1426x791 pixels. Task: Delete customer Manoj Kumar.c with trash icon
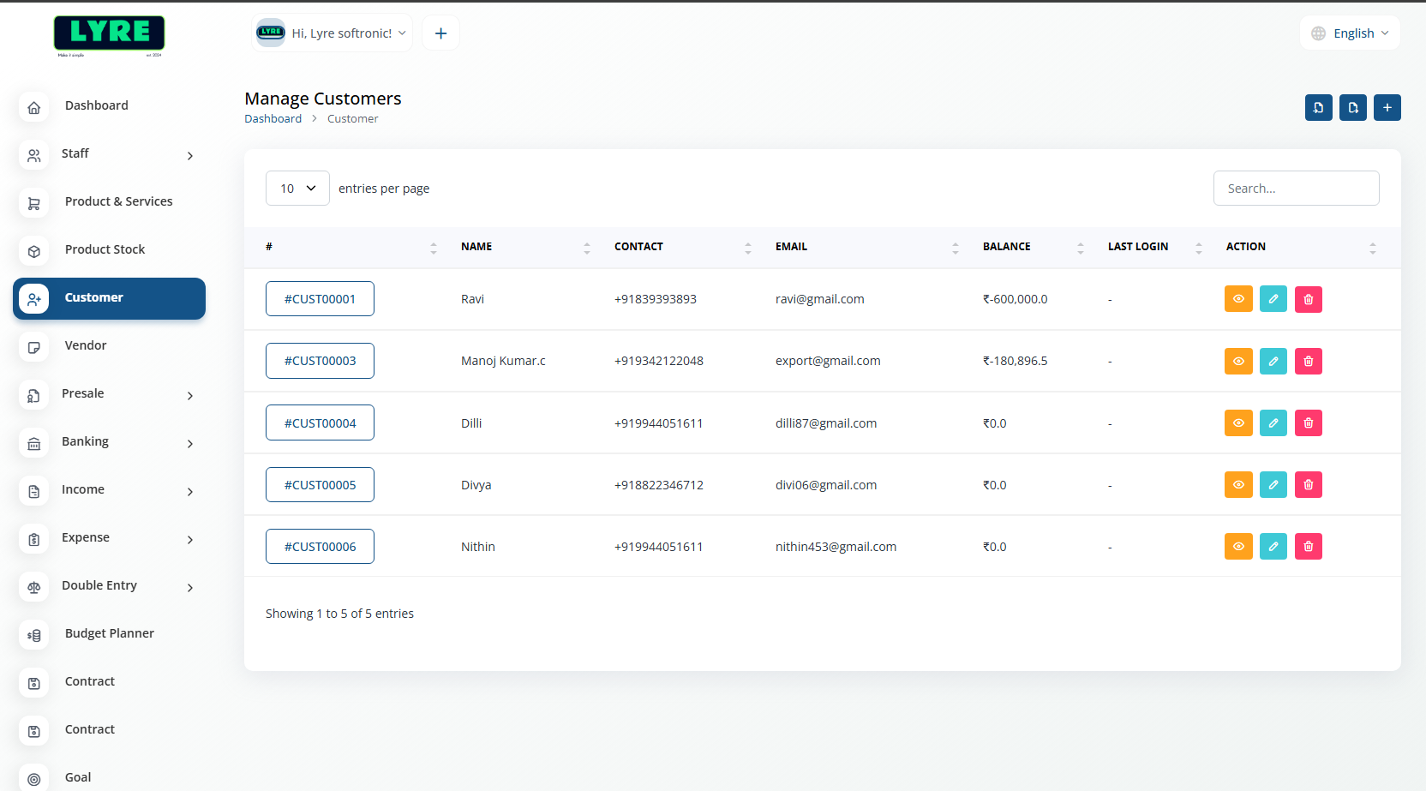1308,361
